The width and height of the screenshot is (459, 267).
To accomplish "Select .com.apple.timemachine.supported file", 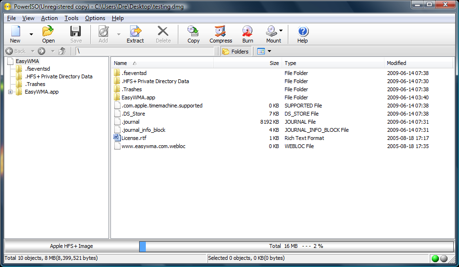I will 162,106.
